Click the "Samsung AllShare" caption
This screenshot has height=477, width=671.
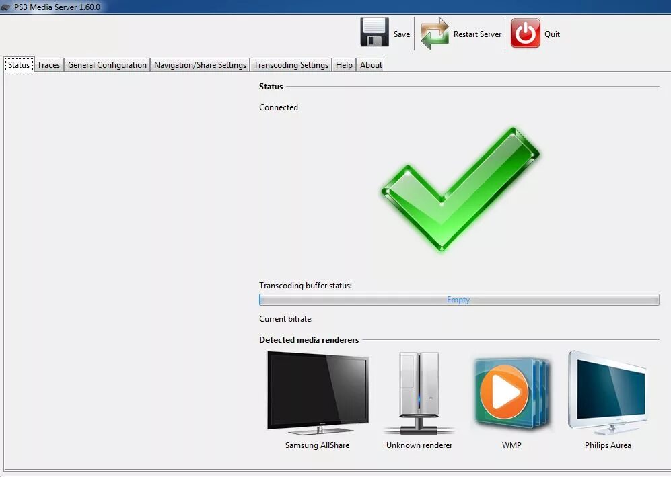click(x=318, y=445)
